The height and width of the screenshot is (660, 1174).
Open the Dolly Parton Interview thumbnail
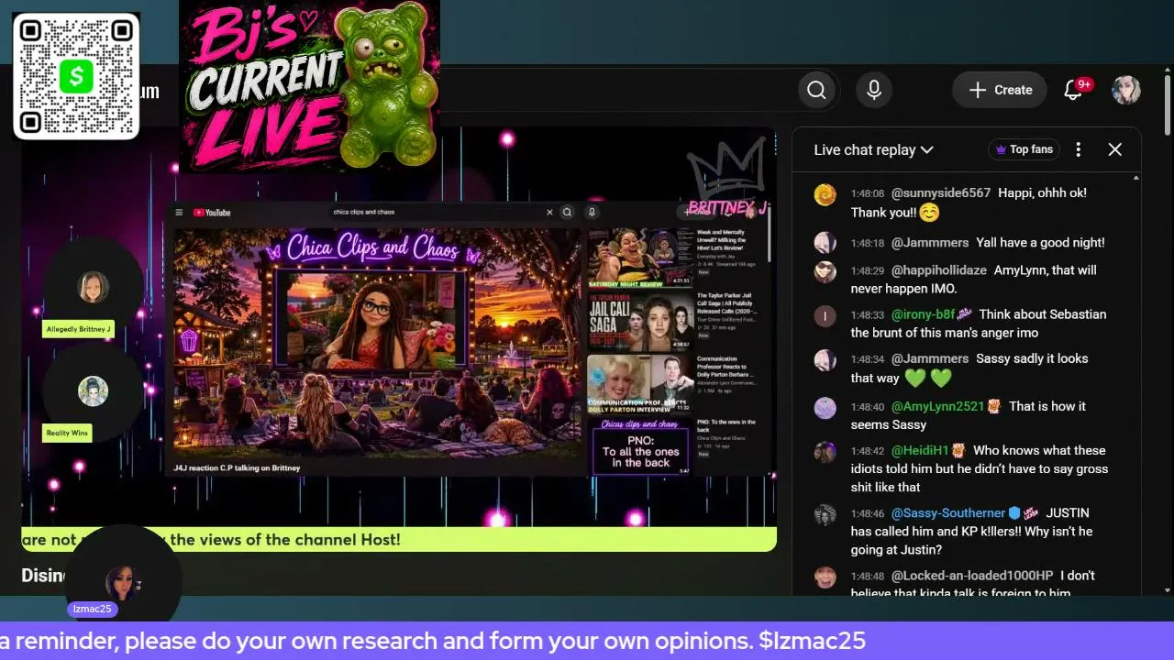click(x=640, y=384)
